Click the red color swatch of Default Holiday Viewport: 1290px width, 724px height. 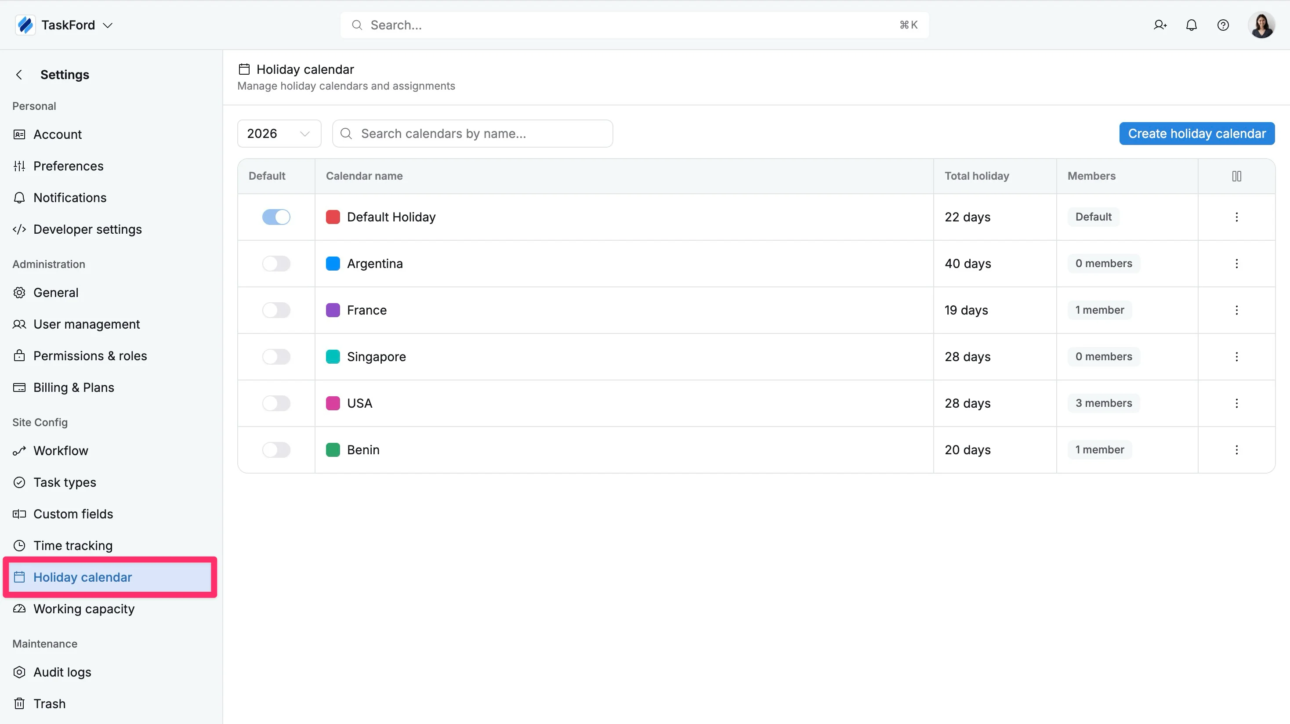[333, 217]
